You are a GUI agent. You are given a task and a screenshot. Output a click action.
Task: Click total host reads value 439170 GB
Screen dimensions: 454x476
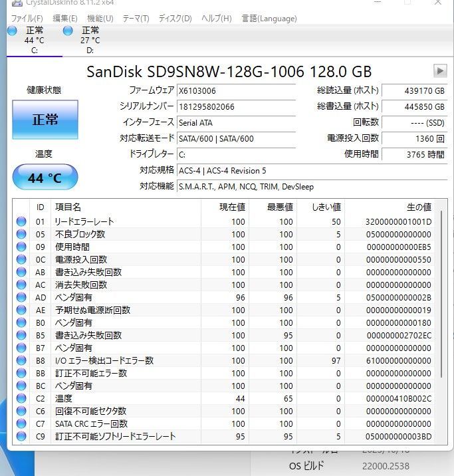tap(414, 91)
